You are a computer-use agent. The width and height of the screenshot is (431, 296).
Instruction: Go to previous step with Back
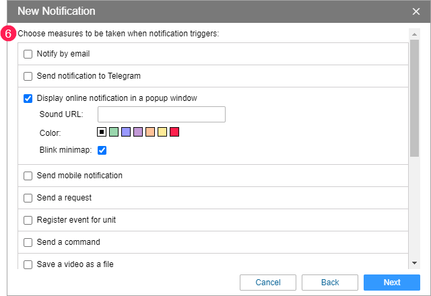[x=330, y=283]
